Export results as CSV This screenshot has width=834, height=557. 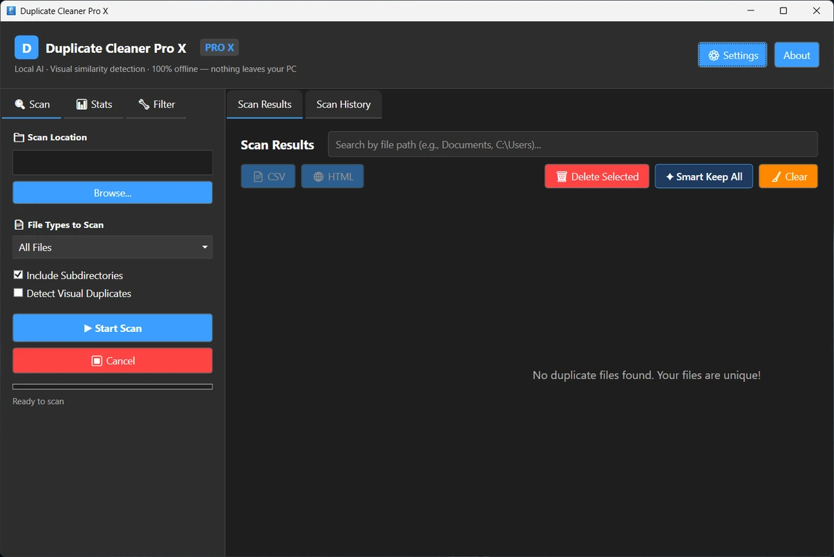click(268, 176)
